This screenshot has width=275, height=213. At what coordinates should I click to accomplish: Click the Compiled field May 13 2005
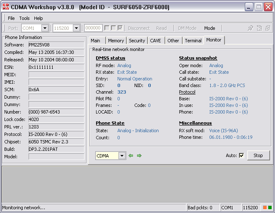coord(56,52)
